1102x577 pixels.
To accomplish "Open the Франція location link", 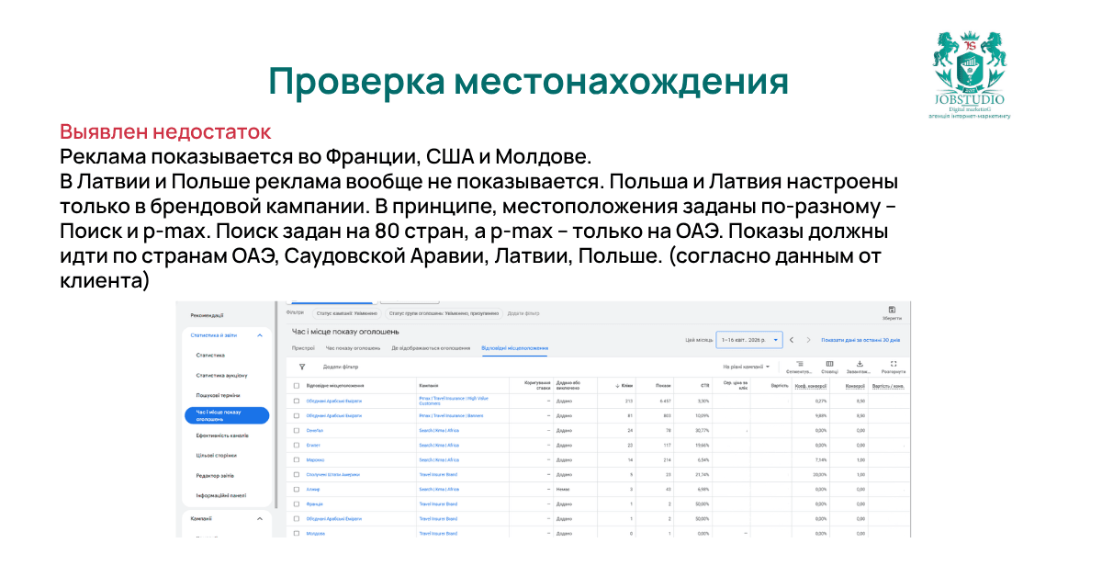I will [x=315, y=503].
